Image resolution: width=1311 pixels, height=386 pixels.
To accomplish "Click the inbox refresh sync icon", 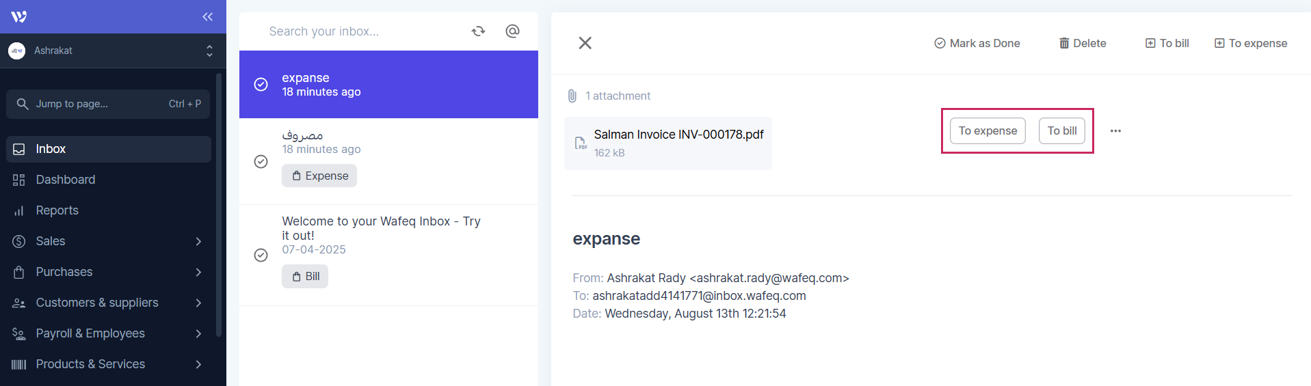I will pyautogui.click(x=478, y=31).
